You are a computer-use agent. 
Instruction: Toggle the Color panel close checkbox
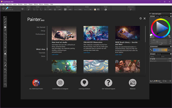coord(151,16)
